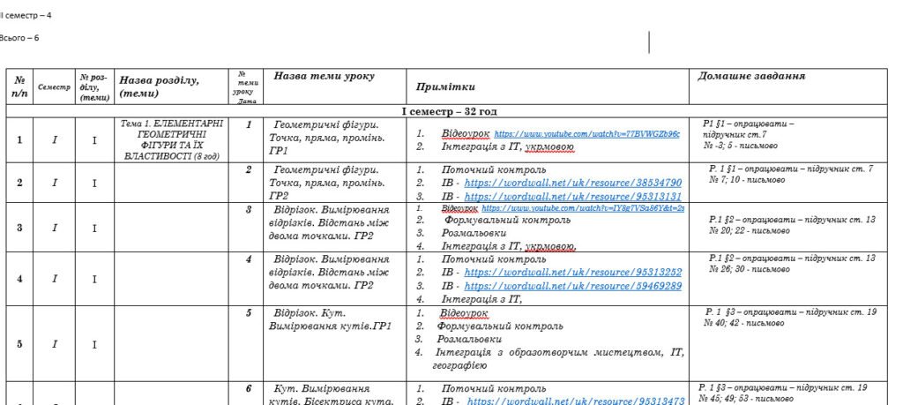
Task: Open wordwall resource 95313131 link
Action: point(572,197)
